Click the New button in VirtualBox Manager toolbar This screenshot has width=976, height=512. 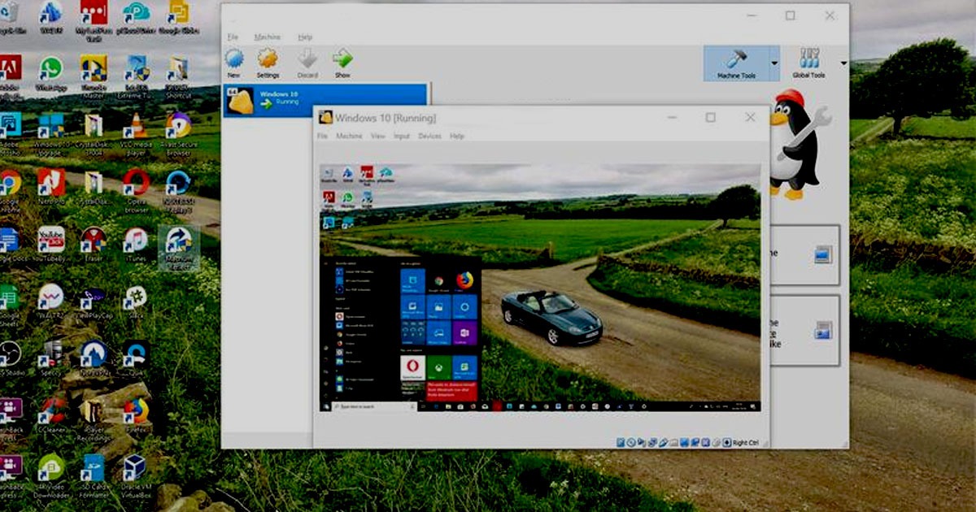(x=234, y=63)
